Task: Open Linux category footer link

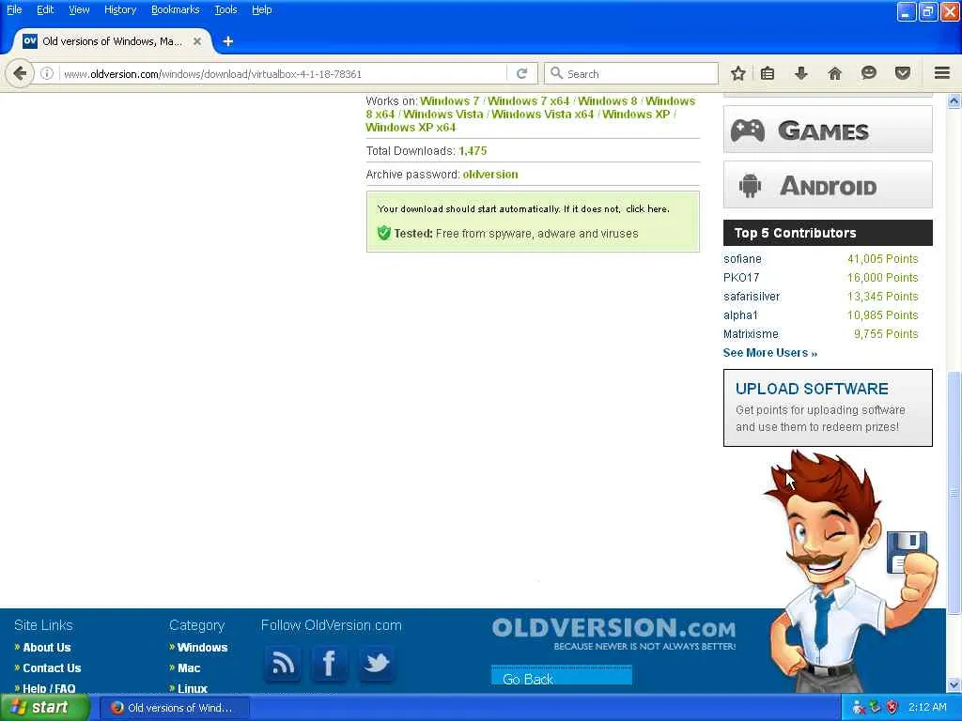Action: point(193,688)
